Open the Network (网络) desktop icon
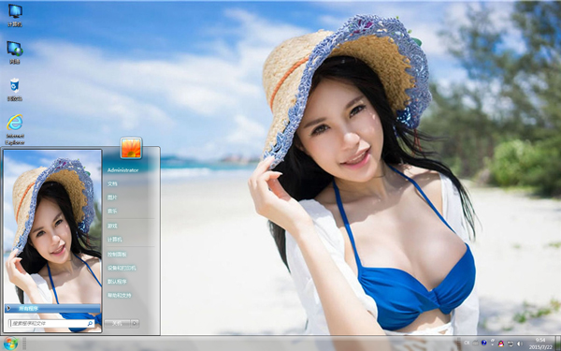The image size is (561, 351). [x=15, y=52]
